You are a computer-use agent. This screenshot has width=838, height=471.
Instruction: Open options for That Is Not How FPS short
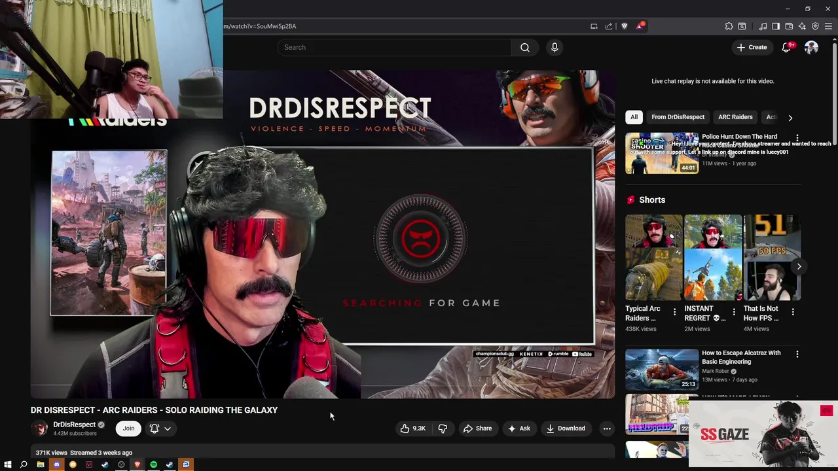pyautogui.click(x=793, y=312)
